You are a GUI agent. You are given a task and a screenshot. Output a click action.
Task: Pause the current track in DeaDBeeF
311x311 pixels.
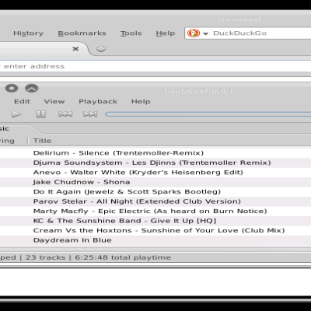coord(41,114)
